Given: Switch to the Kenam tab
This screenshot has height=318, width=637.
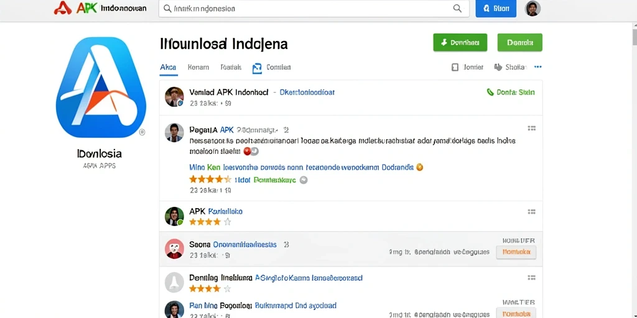Looking at the screenshot, I should coord(198,67).
